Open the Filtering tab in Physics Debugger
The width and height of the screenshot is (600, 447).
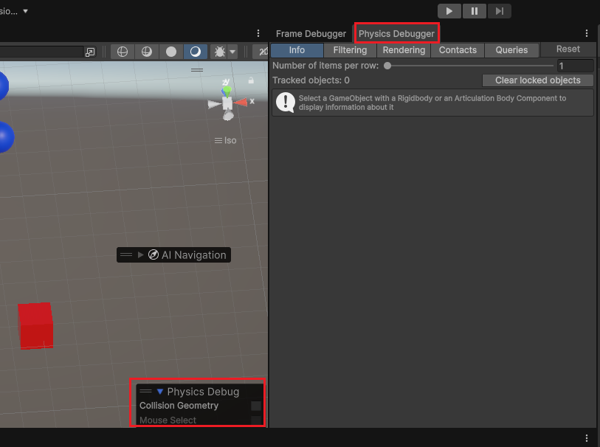pyautogui.click(x=350, y=50)
